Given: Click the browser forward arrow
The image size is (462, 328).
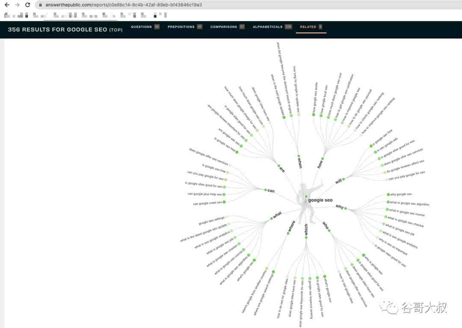Looking at the screenshot, I should tap(17, 5).
